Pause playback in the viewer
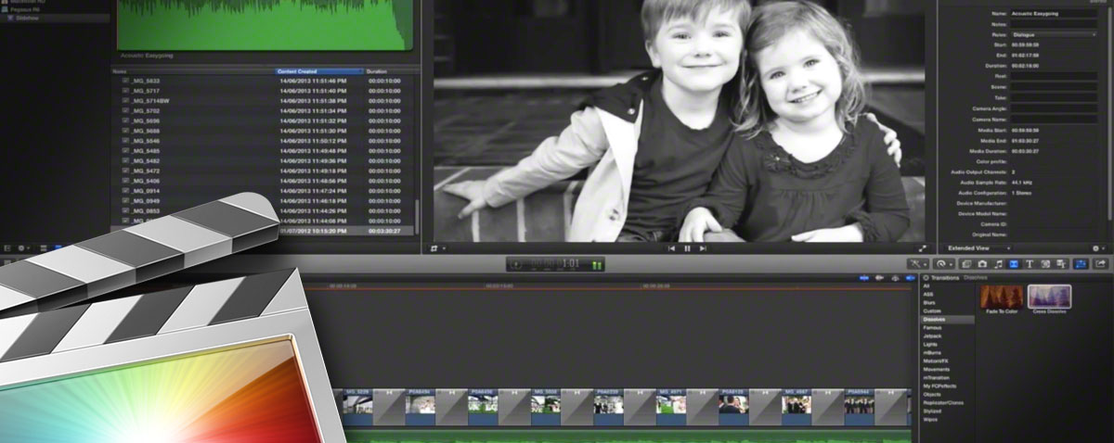This screenshot has height=443, width=1114. [x=687, y=248]
